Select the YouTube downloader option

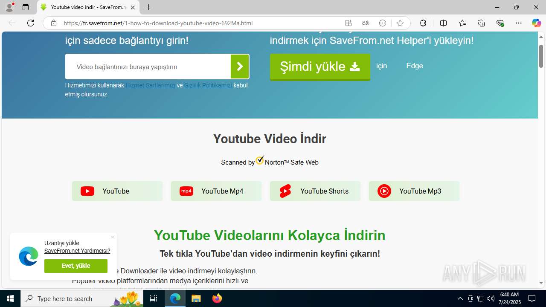point(117,191)
